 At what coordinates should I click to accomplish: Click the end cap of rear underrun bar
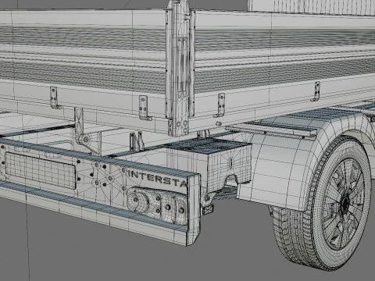[x=193, y=209]
